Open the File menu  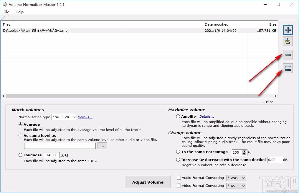tap(6, 12)
